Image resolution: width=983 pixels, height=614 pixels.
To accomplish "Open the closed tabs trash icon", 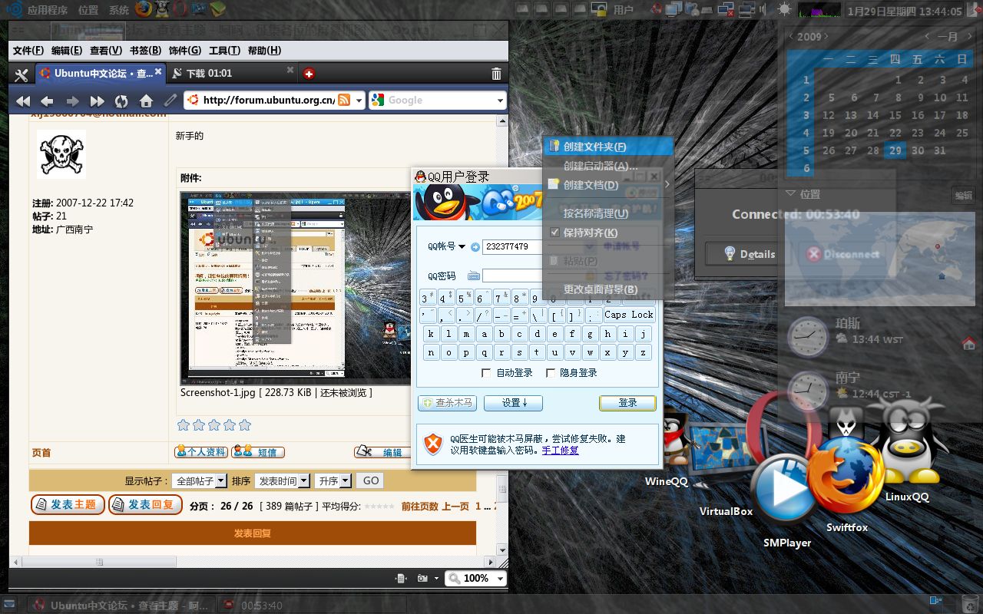I will (x=496, y=74).
